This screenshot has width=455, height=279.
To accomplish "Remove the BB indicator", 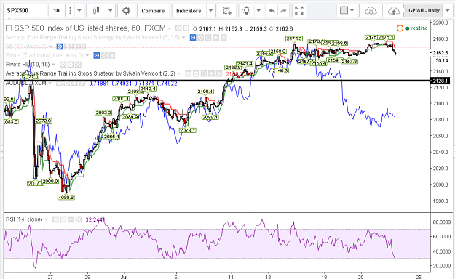I will tap(82, 46).
